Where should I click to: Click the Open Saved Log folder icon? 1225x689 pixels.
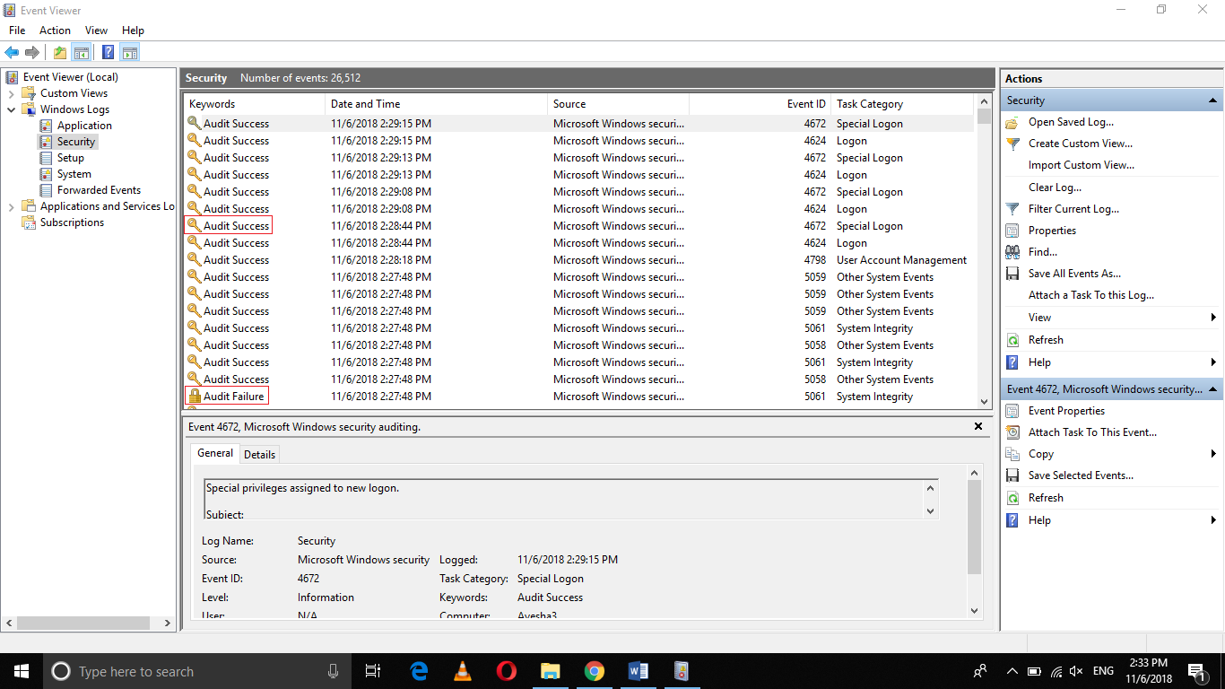1012,122
